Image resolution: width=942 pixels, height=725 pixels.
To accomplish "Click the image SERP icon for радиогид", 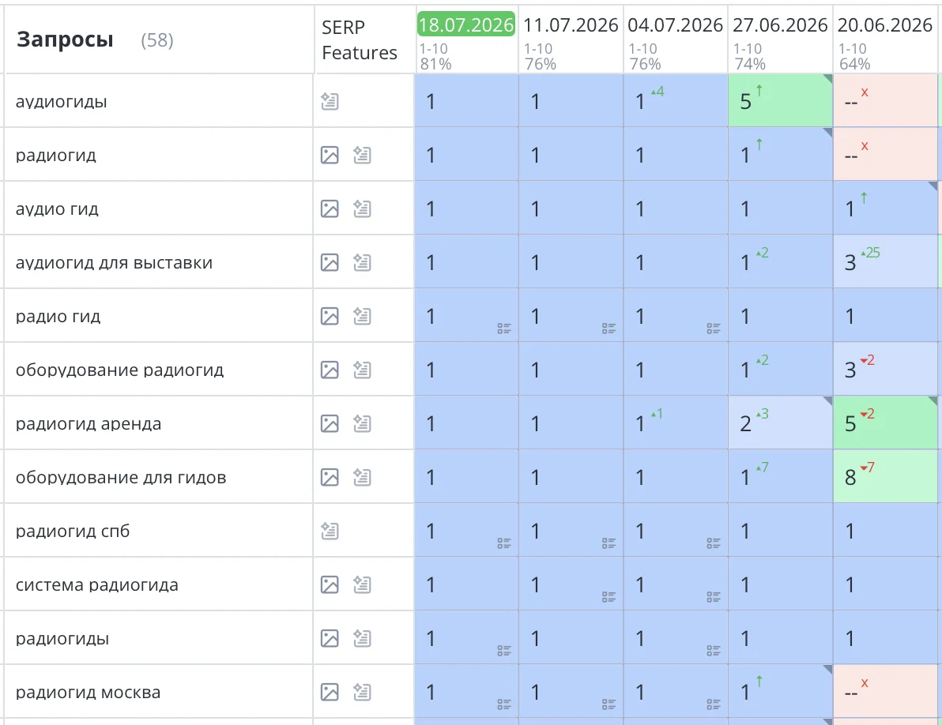I will [x=330, y=155].
